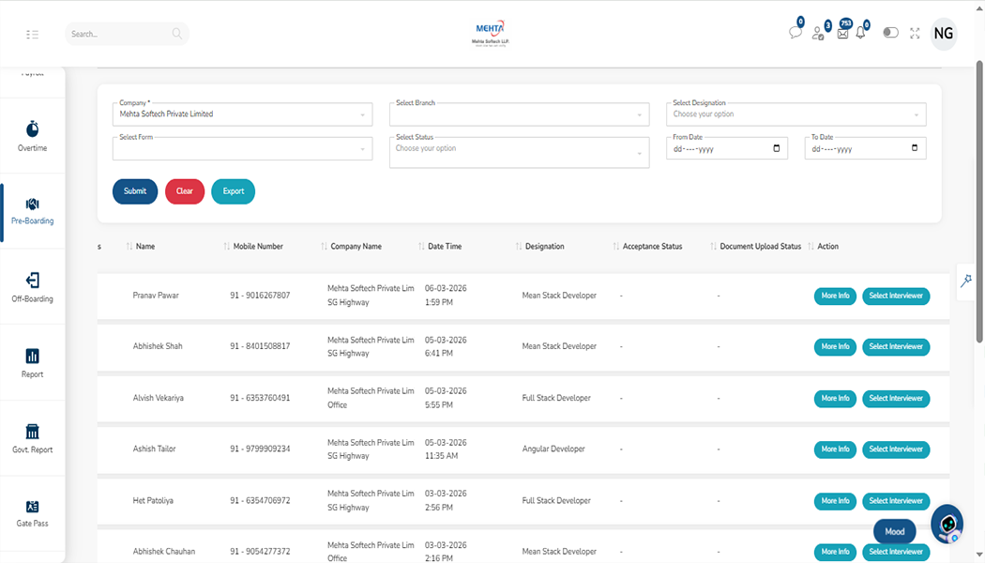This screenshot has height=563, width=985.
Task: Click the blue Submit button
Action: point(135,191)
